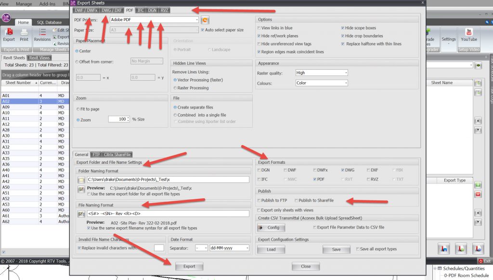The width and height of the screenshot is (493, 280).
Task: Click the Config button for CSV transmittal
Action: coord(268,228)
